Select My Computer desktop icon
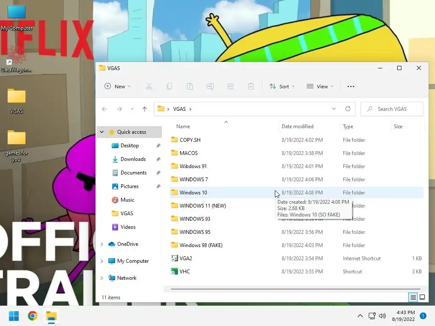 point(17,18)
